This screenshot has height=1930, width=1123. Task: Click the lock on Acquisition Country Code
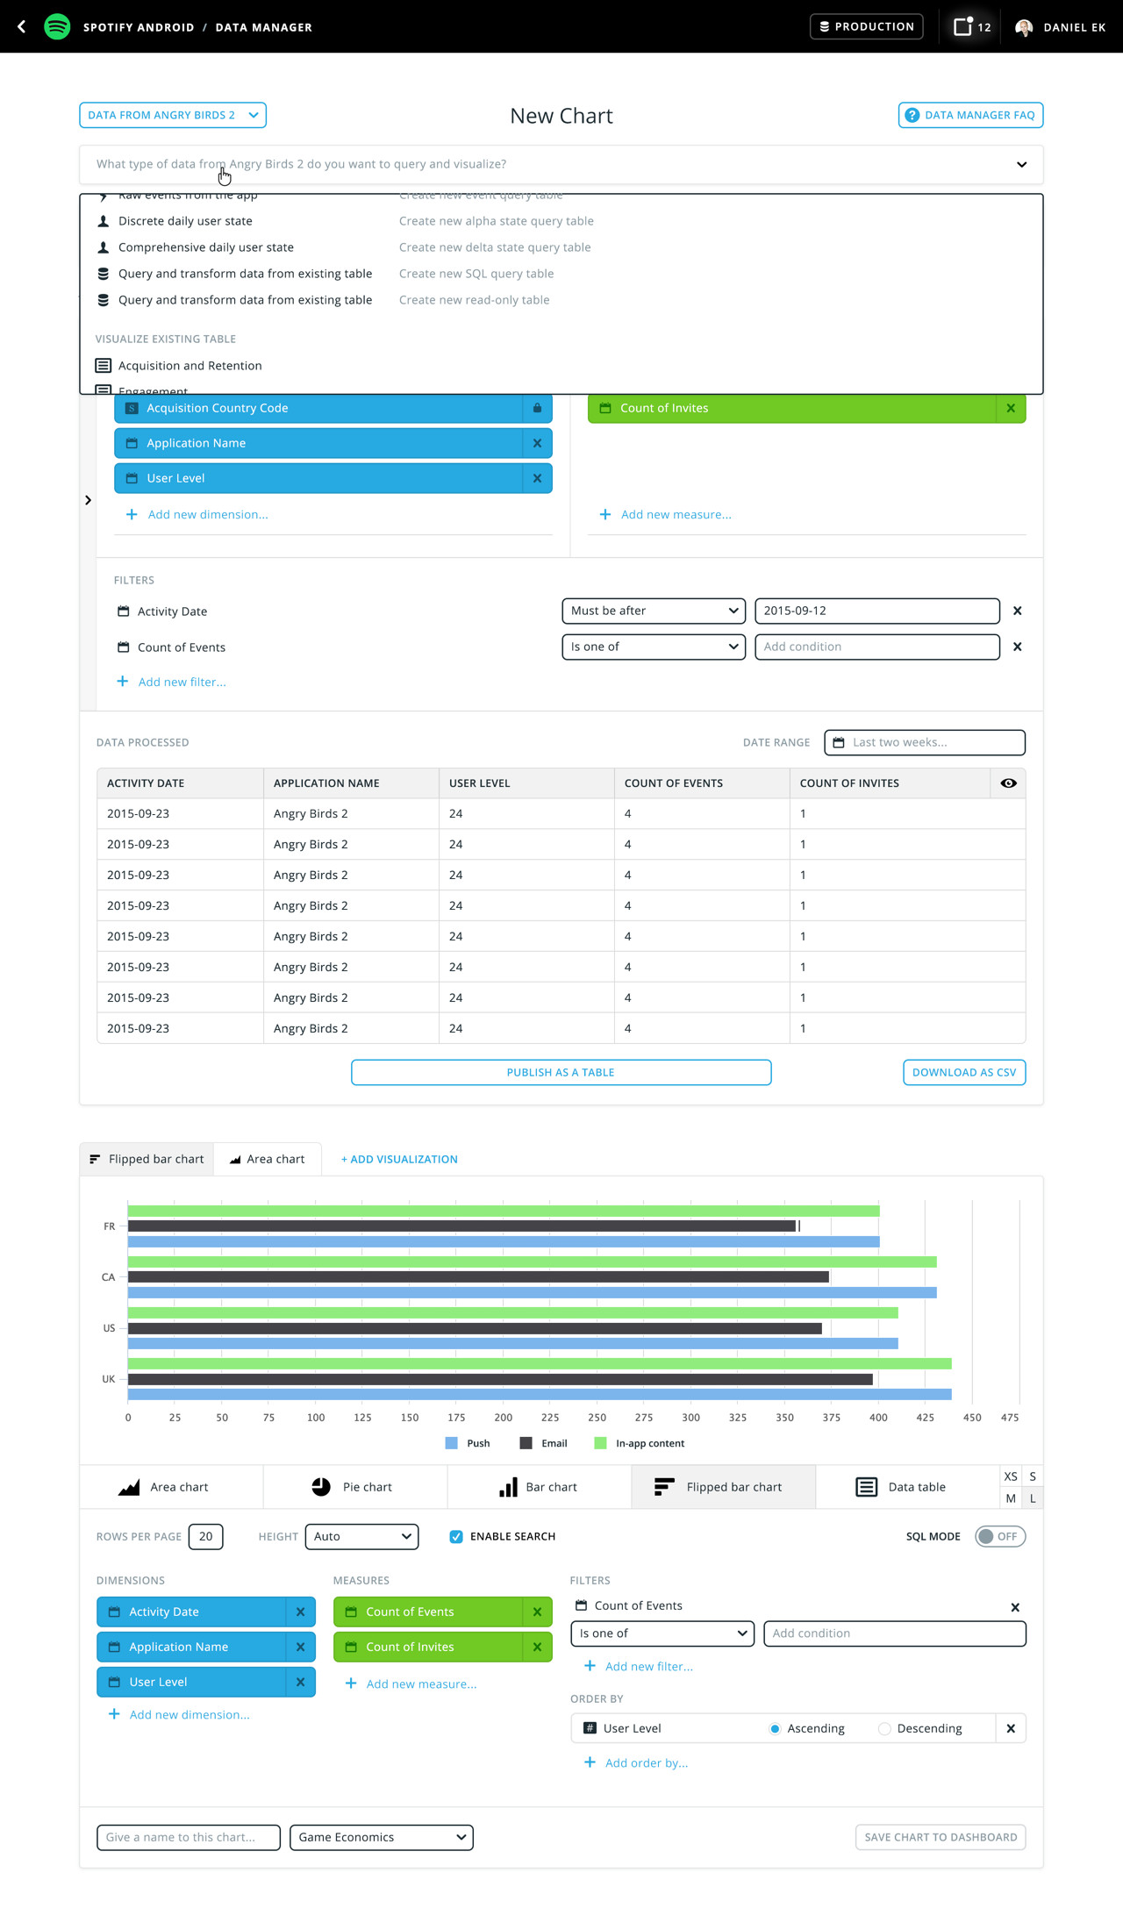click(537, 408)
